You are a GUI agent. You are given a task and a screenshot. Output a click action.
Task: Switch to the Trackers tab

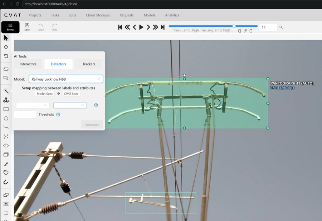89,64
